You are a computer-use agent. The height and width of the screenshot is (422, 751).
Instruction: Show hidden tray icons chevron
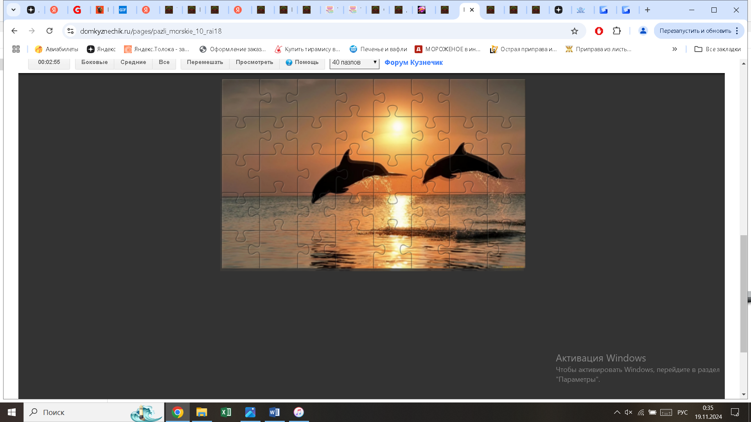617,412
